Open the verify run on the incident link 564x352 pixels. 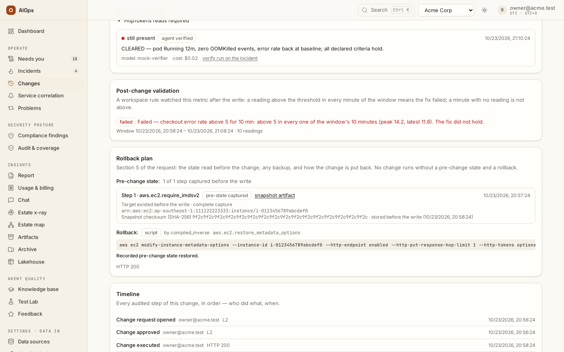[x=230, y=58]
